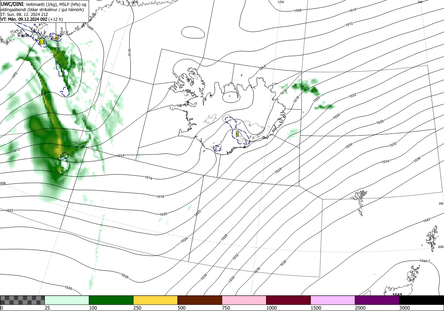Click the "1002" isobar label
444x311 pixels.
click(14, 75)
